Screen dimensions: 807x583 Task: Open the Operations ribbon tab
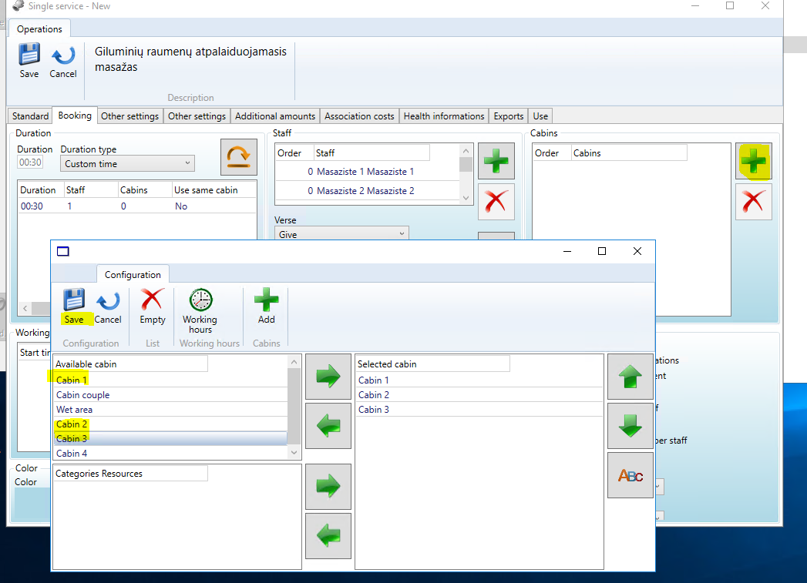[39, 29]
